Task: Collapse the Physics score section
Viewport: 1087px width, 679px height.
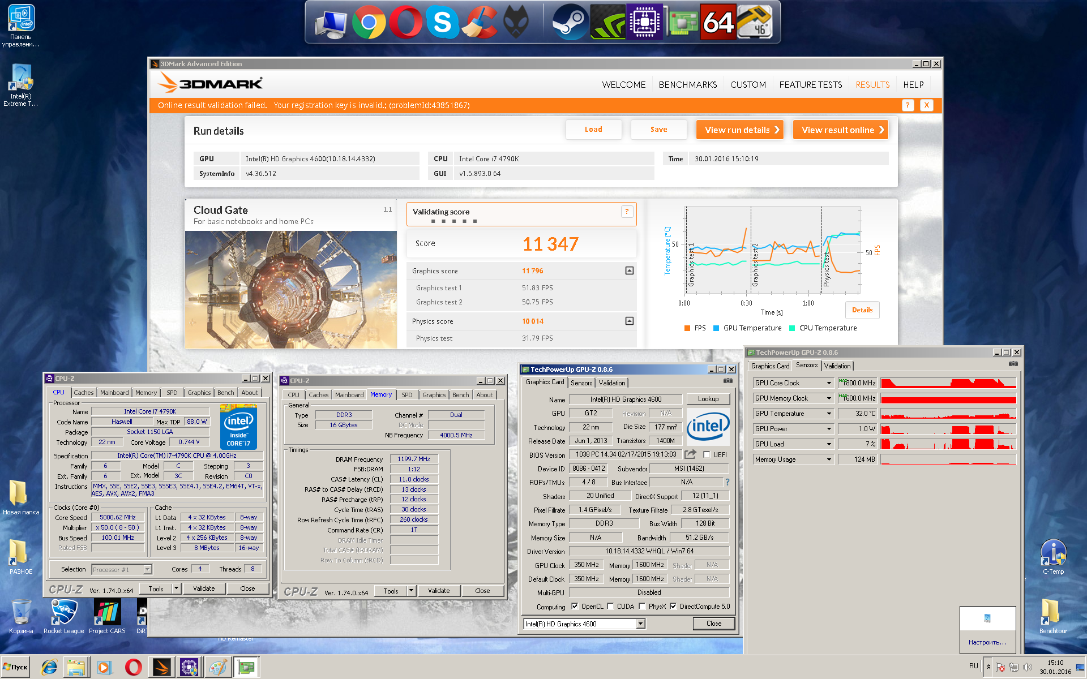Action: click(629, 321)
